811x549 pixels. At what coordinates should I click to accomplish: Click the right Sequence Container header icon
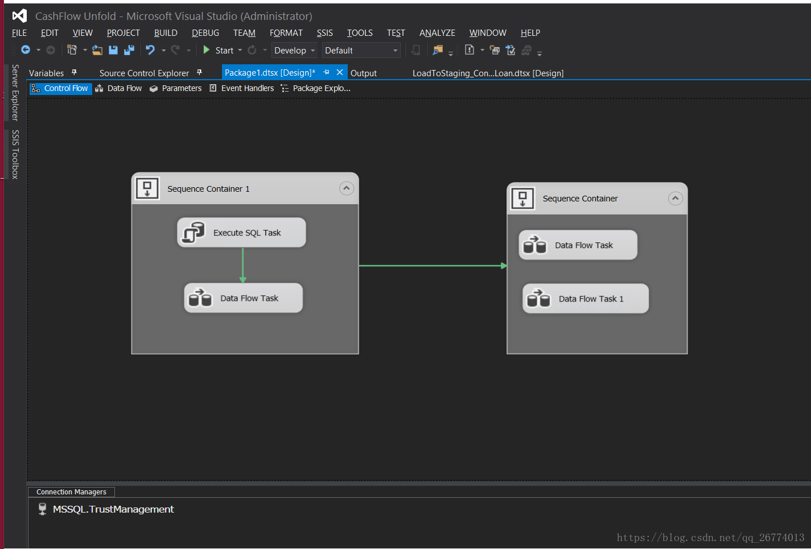click(x=522, y=198)
